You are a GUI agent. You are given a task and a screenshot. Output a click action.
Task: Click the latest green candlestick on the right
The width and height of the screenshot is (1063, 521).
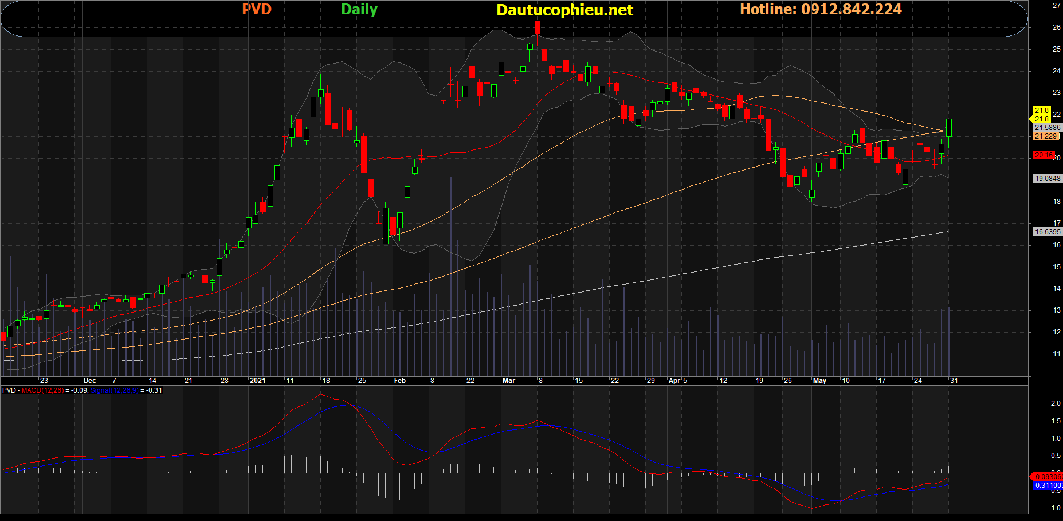(x=949, y=128)
